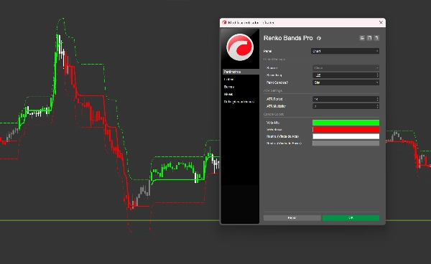Open the green Vela Alta color swatch
431x264 pixels.
pyautogui.click(x=346, y=123)
